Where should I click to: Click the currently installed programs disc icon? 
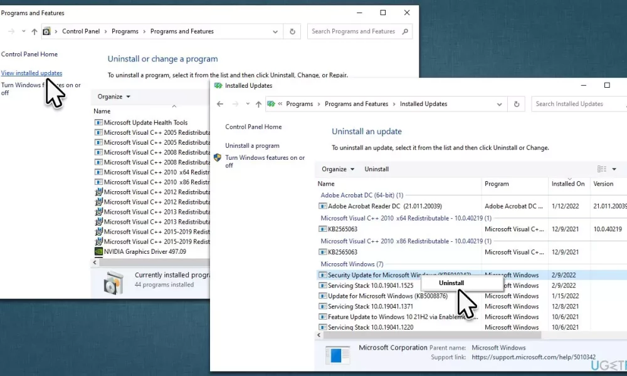113,283
